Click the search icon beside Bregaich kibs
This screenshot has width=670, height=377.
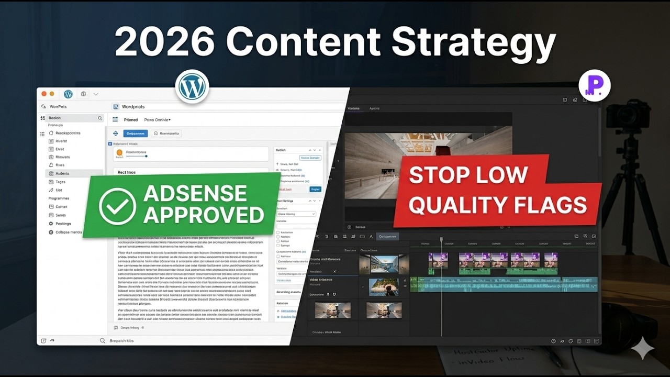pos(103,341)
